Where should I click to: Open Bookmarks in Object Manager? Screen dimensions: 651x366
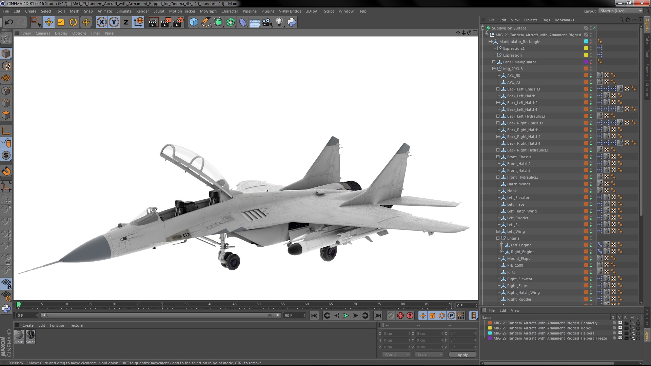pos(564,20)
